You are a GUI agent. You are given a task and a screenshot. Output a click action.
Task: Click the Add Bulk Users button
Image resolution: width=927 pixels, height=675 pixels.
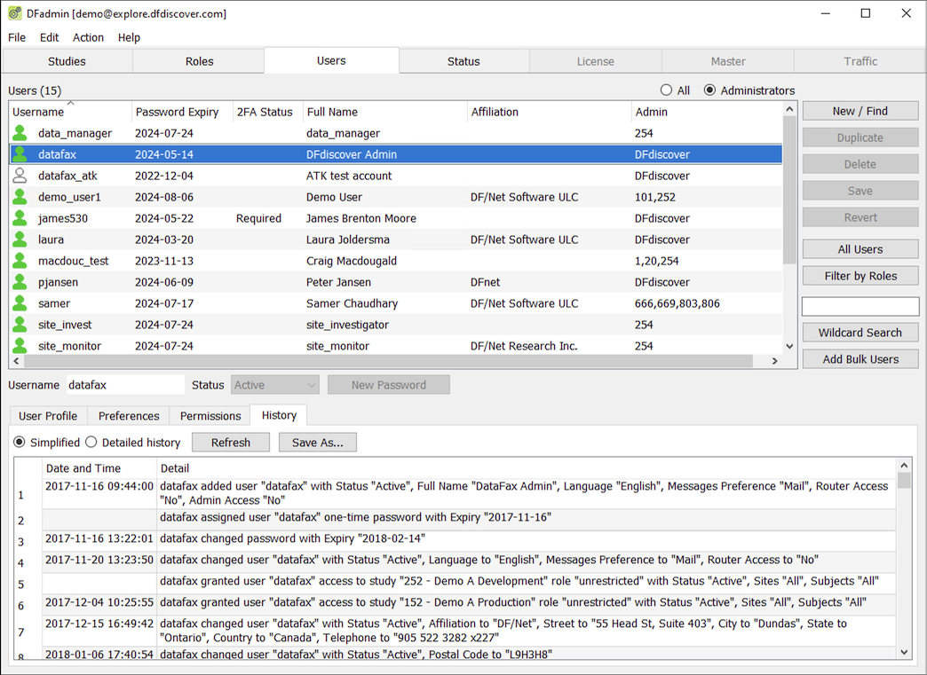pos(860,359)
